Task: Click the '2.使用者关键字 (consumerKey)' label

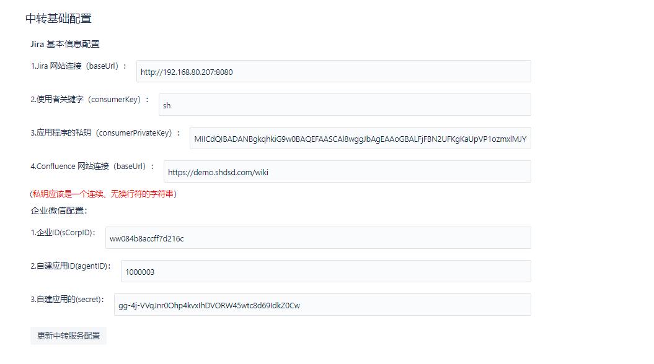Action: point(90,99)
